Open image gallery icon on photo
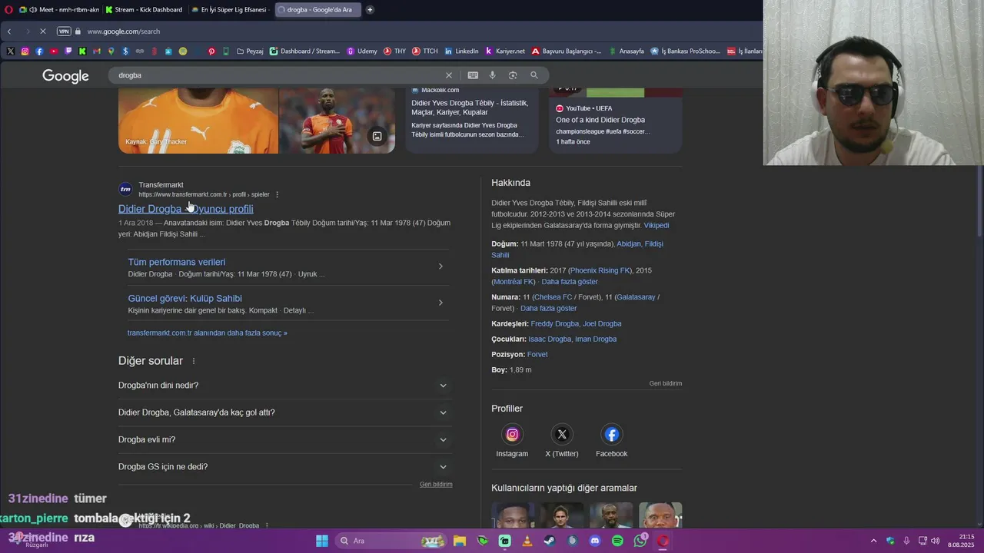This screenshot has height=553, width=984. (x=377, y=137)
